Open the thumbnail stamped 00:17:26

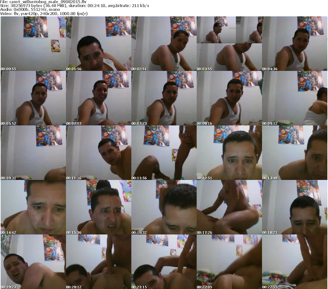229,207
